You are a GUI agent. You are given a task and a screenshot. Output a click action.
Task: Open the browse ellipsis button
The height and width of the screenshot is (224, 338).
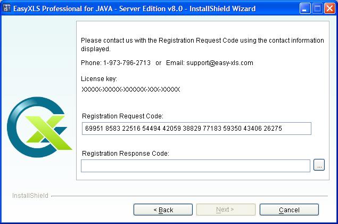319,165
